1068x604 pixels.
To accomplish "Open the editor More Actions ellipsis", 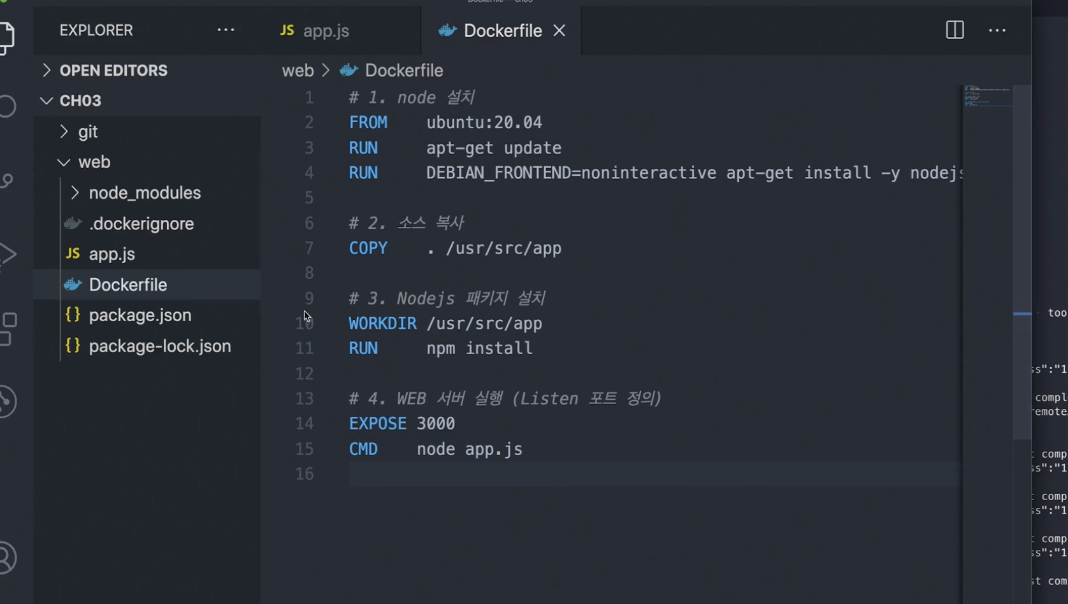I will [997, 30].
